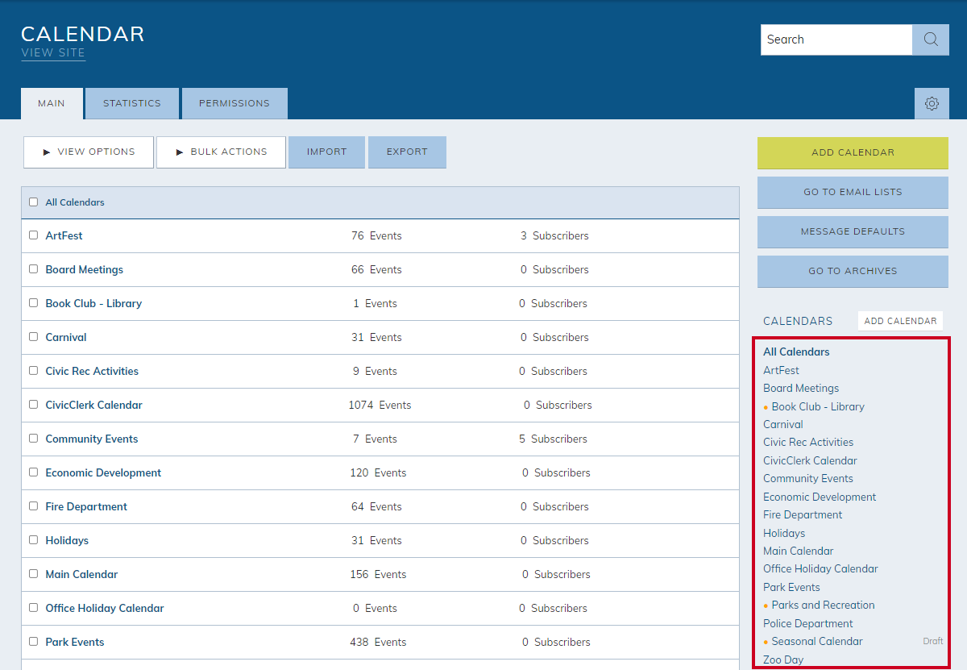The image size is (967, 670).
Task: Open Seasonal Calendar draft in sidebar
Action: pyautogui.click(x=817, y=641)
